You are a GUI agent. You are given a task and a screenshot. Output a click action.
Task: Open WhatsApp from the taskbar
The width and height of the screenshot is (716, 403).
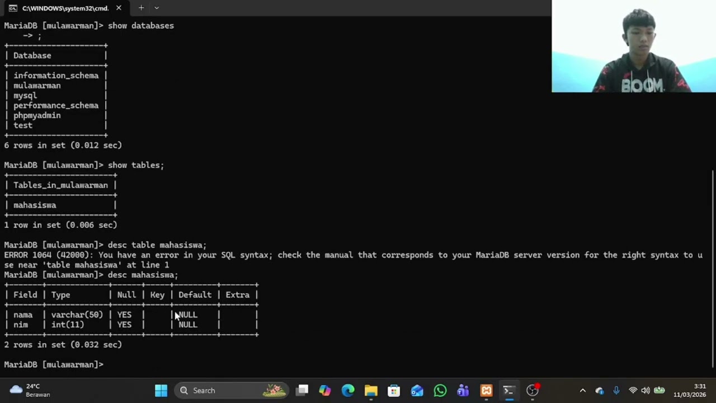(440, 391)
